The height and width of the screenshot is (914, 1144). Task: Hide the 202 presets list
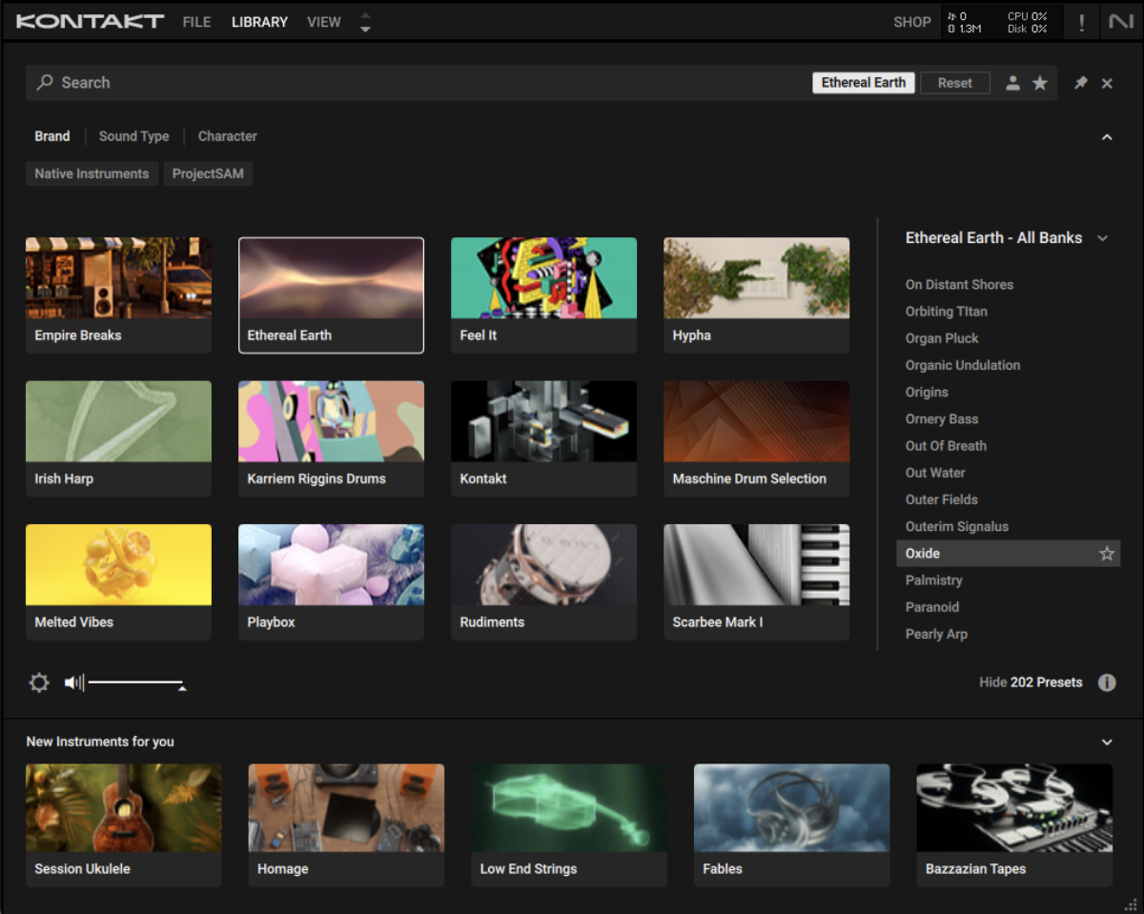pos(1031,682)
